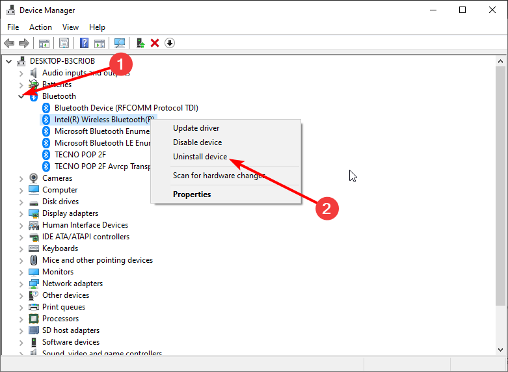Select TECNO POP 2F Avrcp Transport
Image resolution: width=508 pixels, height=372 pixels.
click(x=102, y=166)
